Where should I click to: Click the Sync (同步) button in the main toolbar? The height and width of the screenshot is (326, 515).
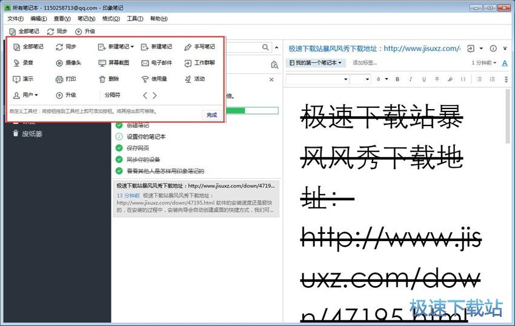tap(57, 32)
